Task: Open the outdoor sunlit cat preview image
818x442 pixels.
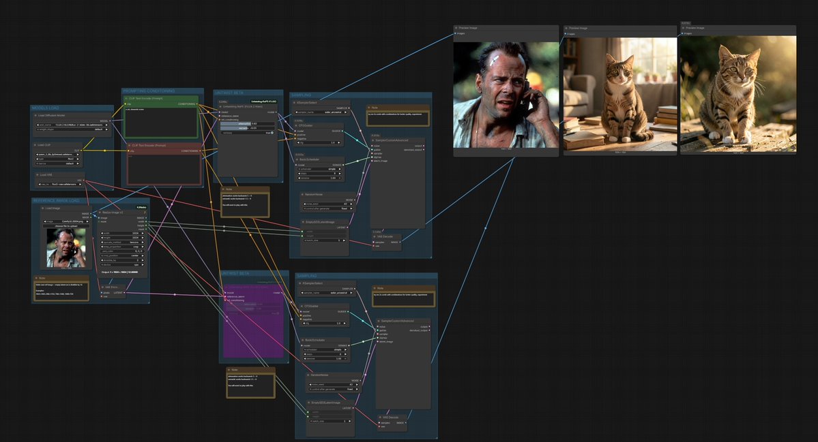Action: (x=738, y=94)
